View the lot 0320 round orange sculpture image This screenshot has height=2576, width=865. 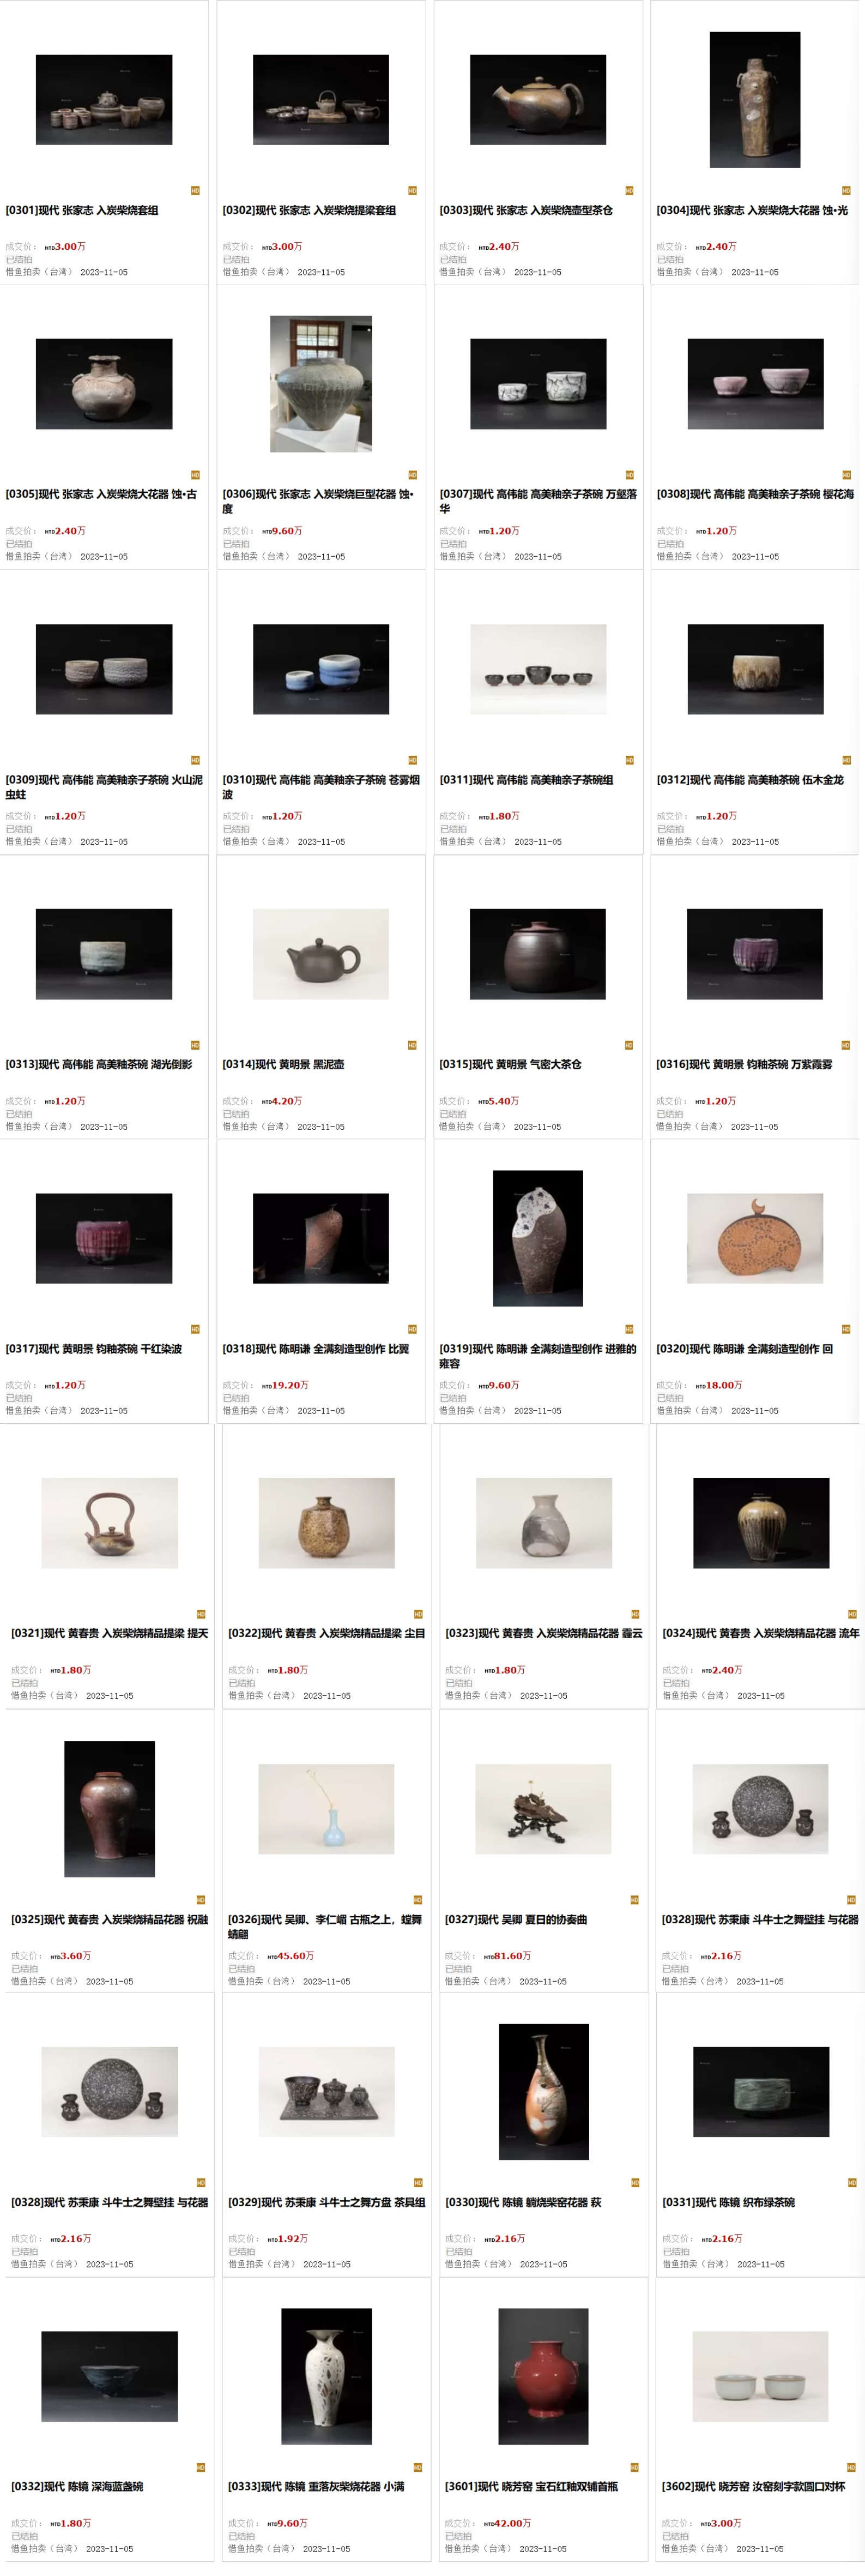755,1238
